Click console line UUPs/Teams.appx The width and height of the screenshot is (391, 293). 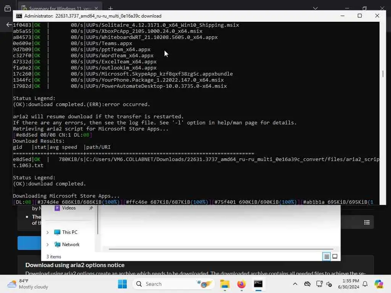pyautogui.click(x=109, y=43)
